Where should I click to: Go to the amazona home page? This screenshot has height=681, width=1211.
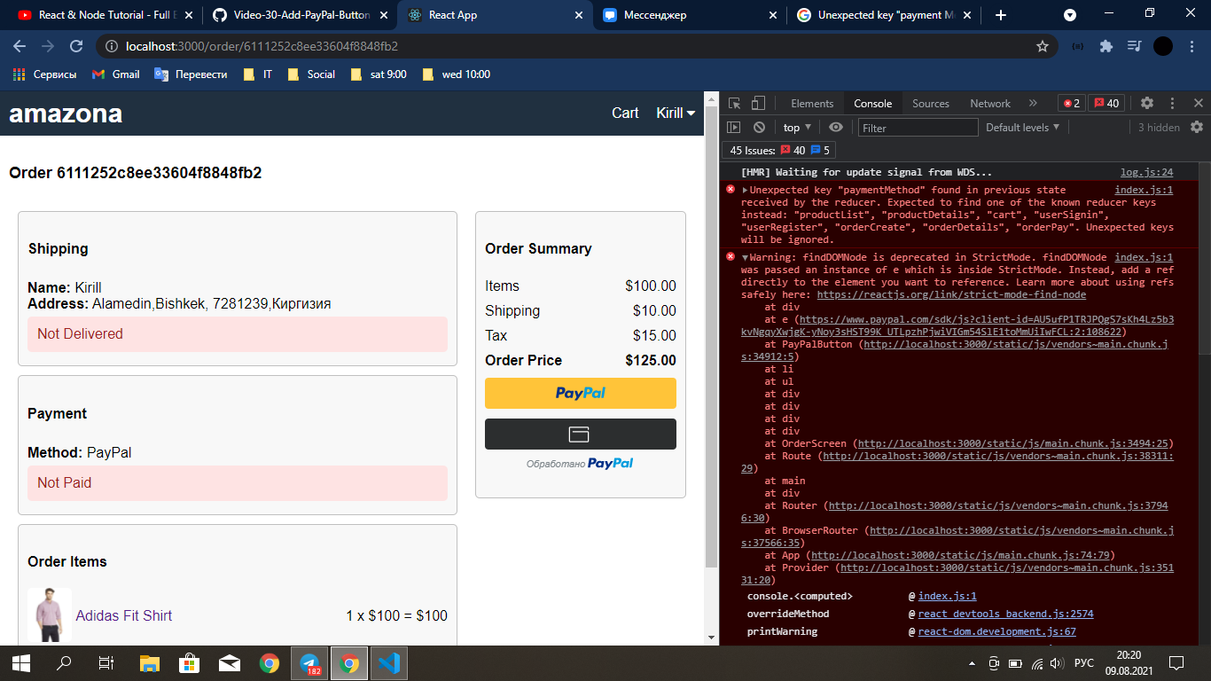tap(66, 113)
